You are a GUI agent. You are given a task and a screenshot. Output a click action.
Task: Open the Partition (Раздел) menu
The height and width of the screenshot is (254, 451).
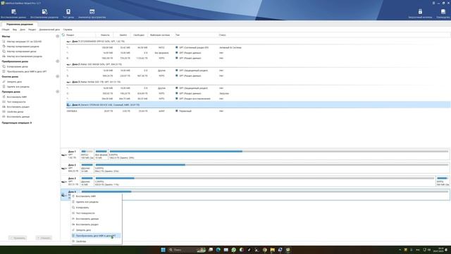point(32,30)
